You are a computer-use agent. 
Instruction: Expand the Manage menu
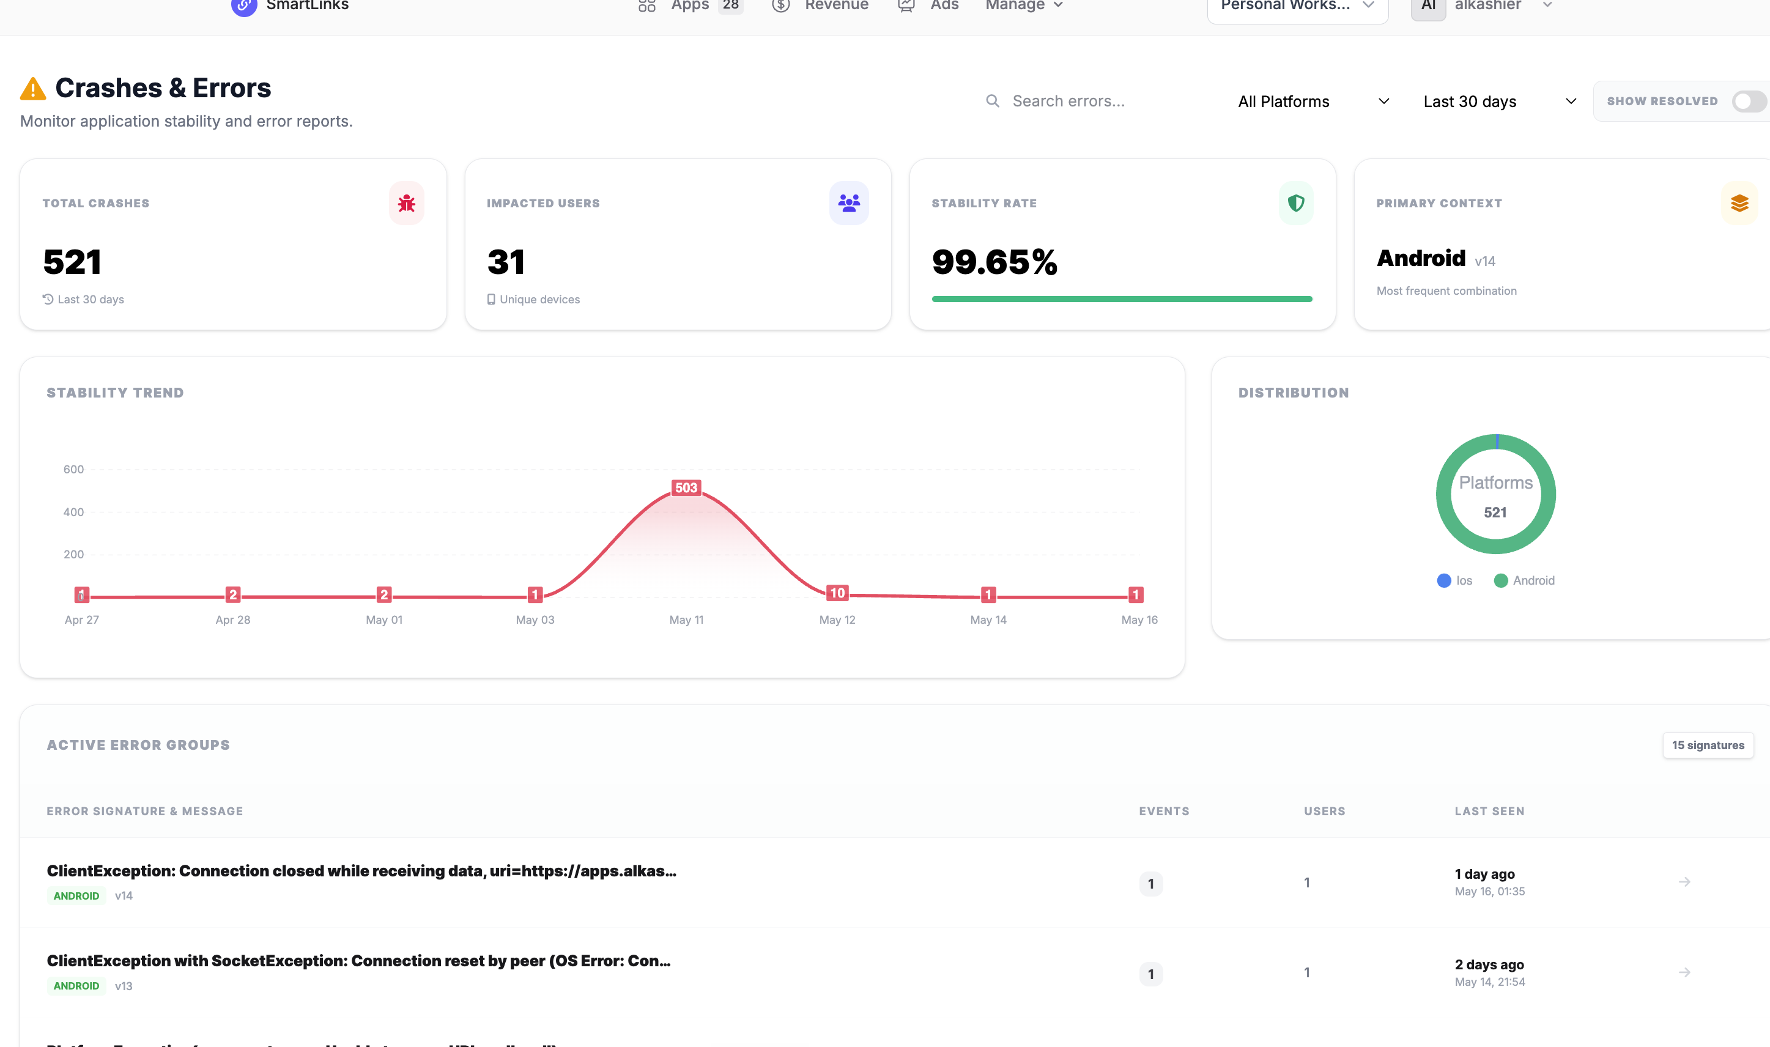1024,6
